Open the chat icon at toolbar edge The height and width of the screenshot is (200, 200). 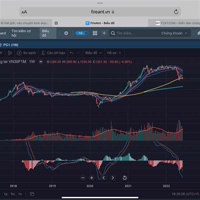pyautogui.click(x=198, y=33)
